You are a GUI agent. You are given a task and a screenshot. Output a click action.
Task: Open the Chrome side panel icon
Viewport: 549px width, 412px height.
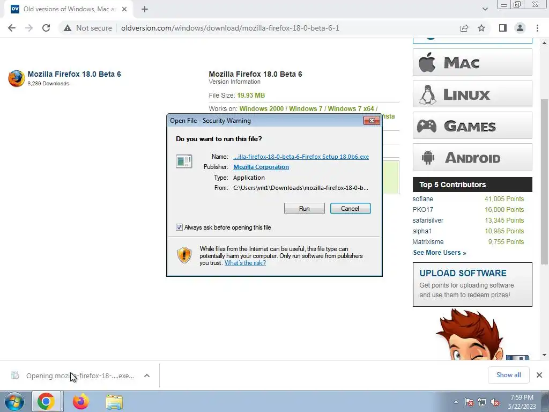tap(503, 28)
